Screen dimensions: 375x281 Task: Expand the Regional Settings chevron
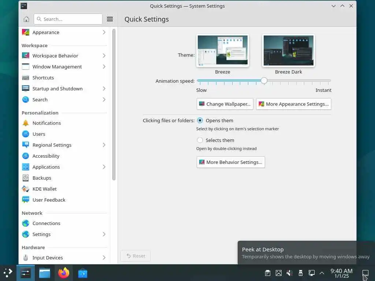click(x=104, y=145)
